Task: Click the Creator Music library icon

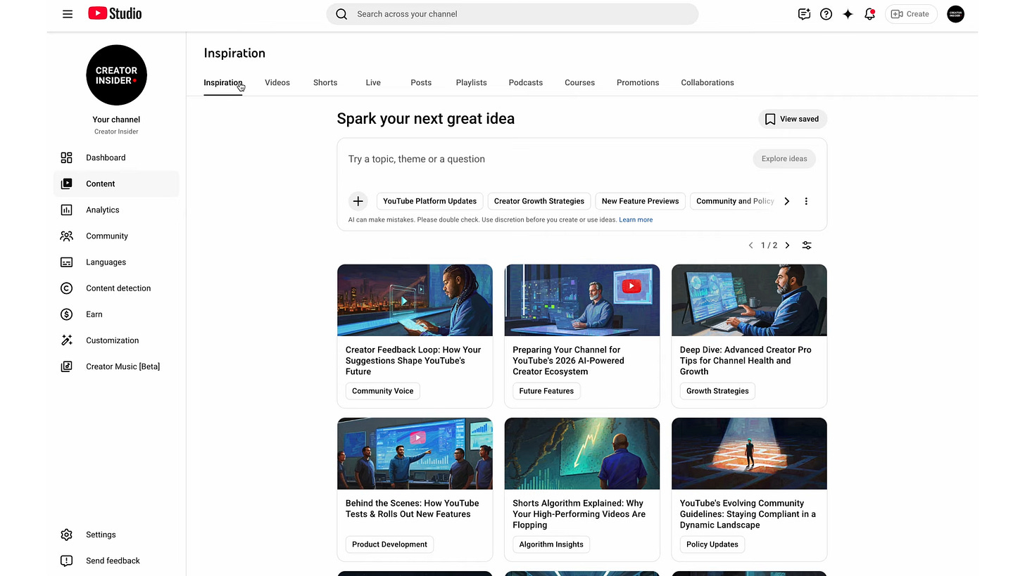Action: pos(66,366)
